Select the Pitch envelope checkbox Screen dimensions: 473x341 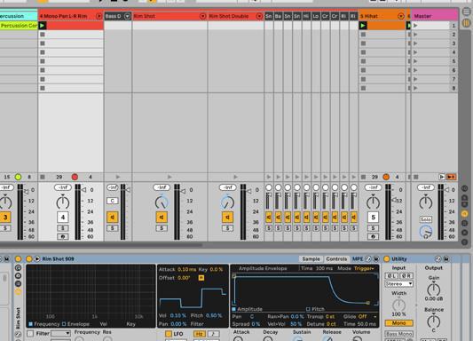click(308, 309)
